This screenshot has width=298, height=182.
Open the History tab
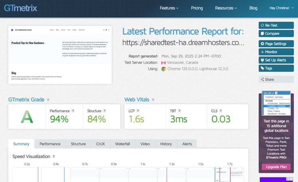pyautogui.click(x=166, y=144)
